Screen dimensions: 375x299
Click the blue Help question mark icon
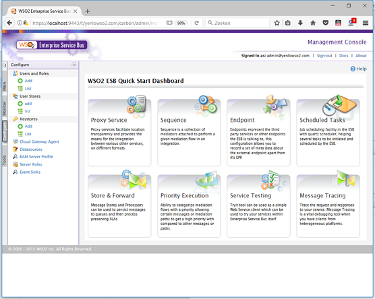(353, 69)
